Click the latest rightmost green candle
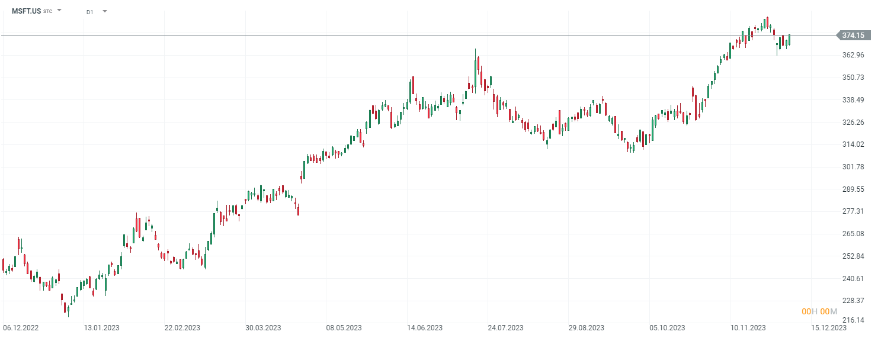Screen dimensions: 878x338 coord(789,40)
